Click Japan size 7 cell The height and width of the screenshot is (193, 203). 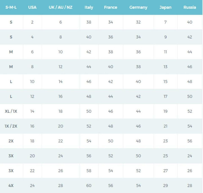click(165, 22)
